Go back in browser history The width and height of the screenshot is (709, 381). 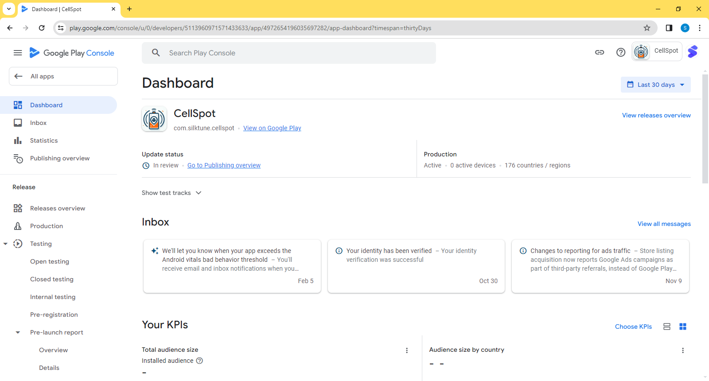pyautogui.click(x=10, y=28)
